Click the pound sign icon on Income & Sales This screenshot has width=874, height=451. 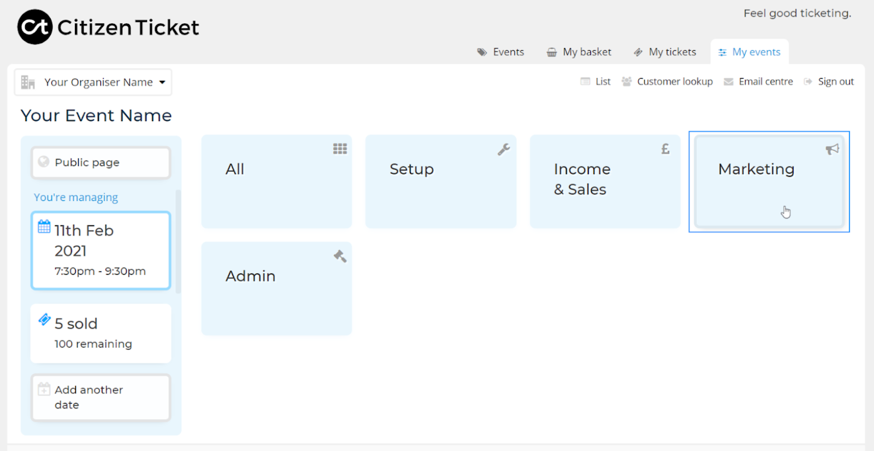click(x=665, y=149)
